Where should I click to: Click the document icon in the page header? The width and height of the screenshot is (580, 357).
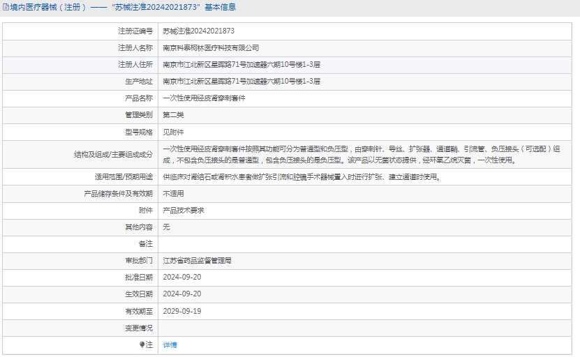(x=6, y=8)
